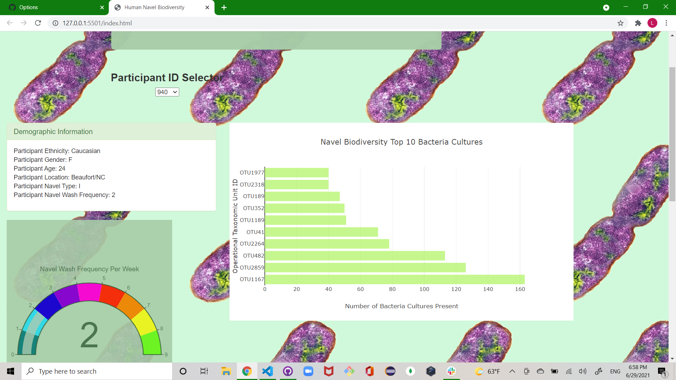The height and width of the screenshot is (380, 676).
Task: Open McAfee from the taskbar
Action: (328, 371)
